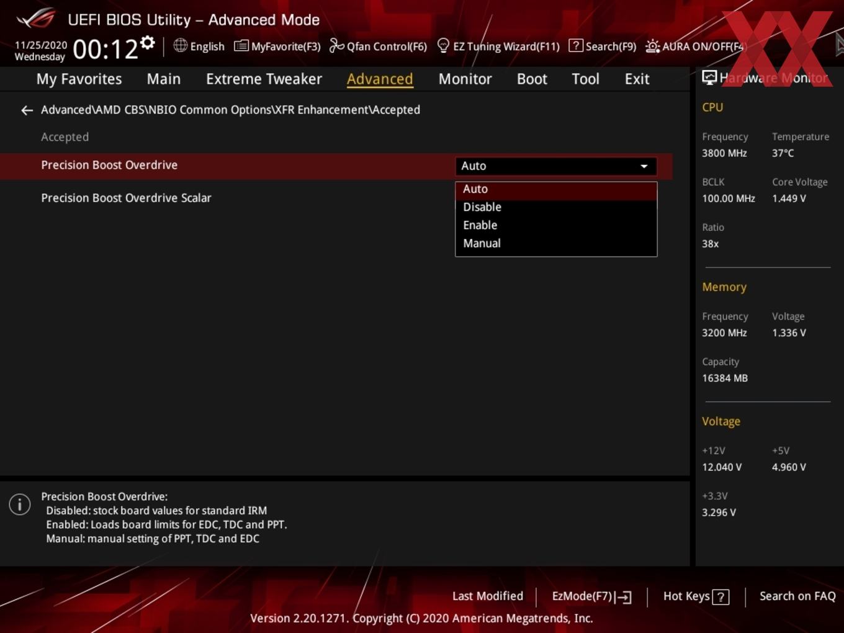Image resolution: width=844 pixels, height=633 pixels.
Task: Open the Boot tab
Action: [x=532, y=79]
